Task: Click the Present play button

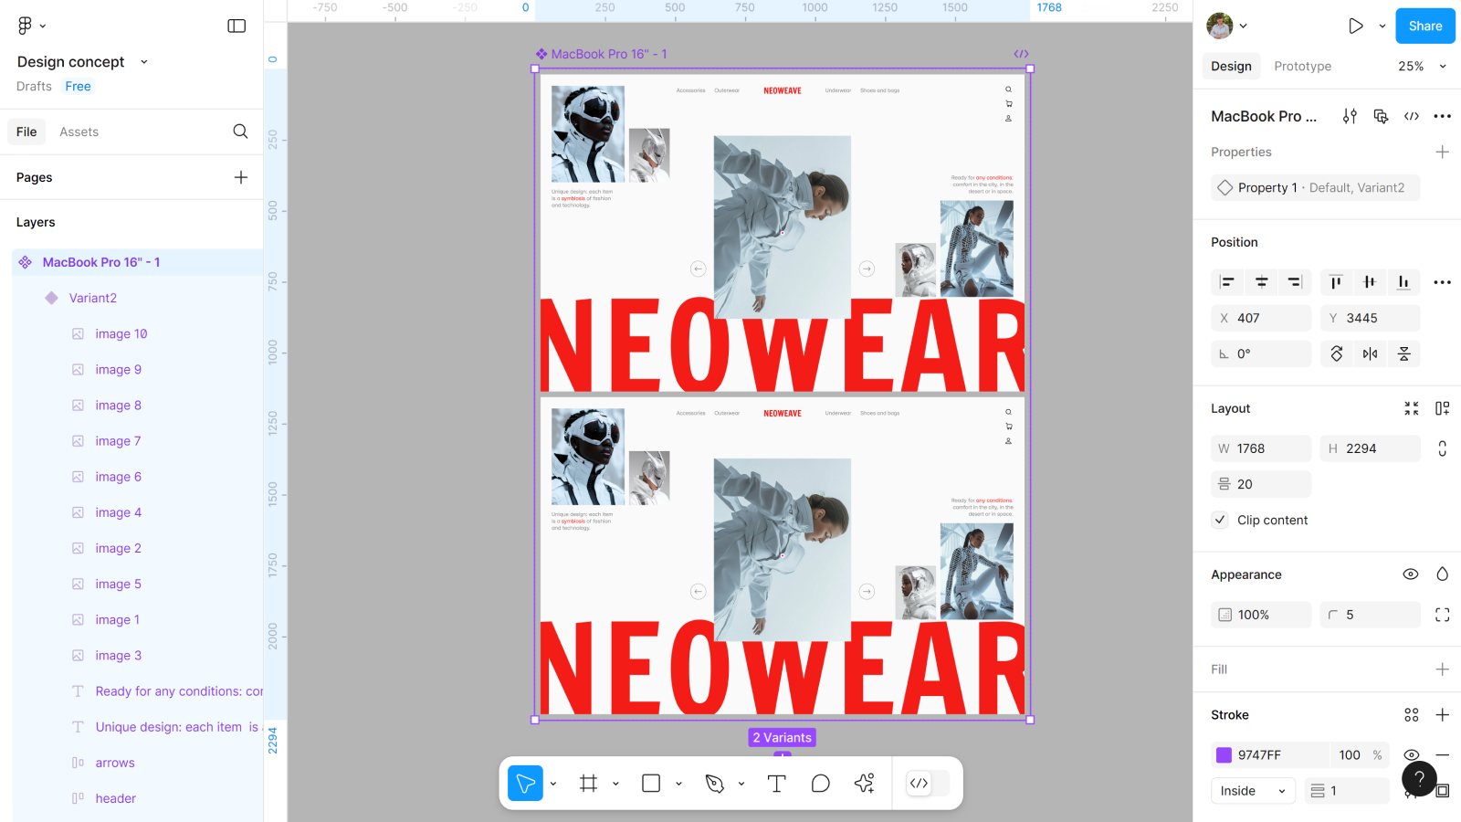Action: pos(1355,26)
